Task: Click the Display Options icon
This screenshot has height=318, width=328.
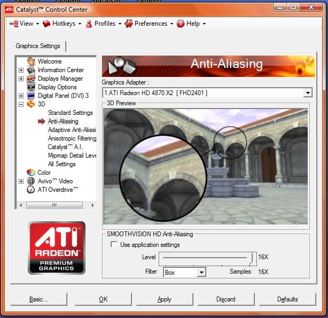Action: click(31, 87)
